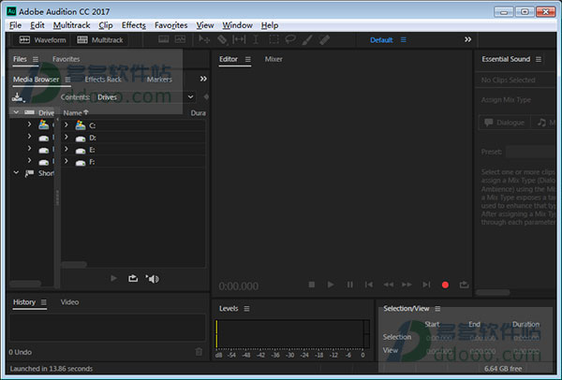The height and width of the screenshot is (380, 562).
Task: Open the History panel menu
Action: click(44, 302)
